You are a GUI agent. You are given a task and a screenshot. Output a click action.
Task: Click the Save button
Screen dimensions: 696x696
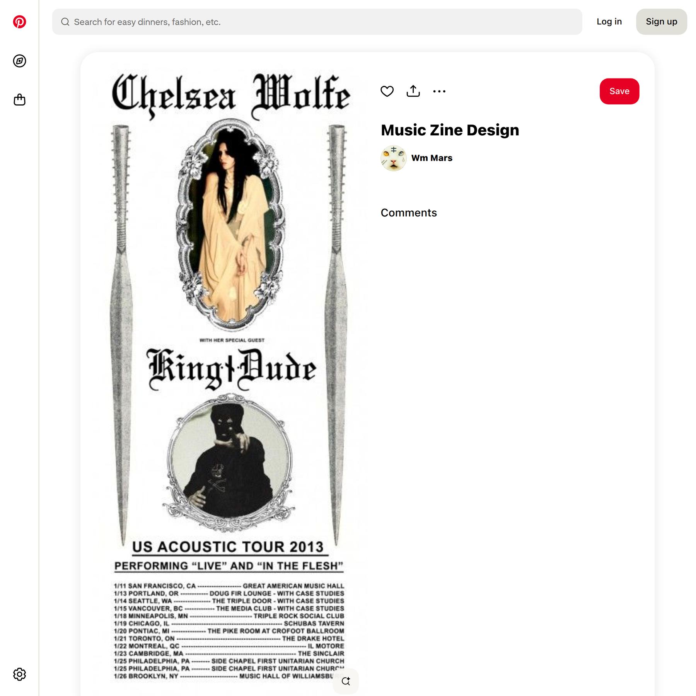[x=619, y=91]
